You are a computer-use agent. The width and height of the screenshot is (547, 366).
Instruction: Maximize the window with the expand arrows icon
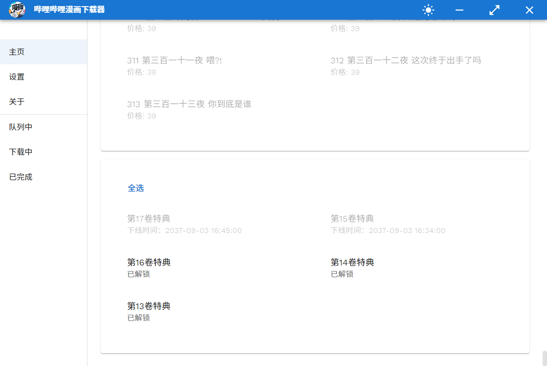click(494, 10)
